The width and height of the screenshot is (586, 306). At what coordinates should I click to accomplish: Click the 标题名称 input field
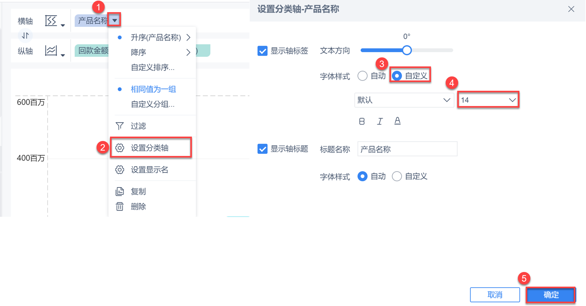pos(407,149)
